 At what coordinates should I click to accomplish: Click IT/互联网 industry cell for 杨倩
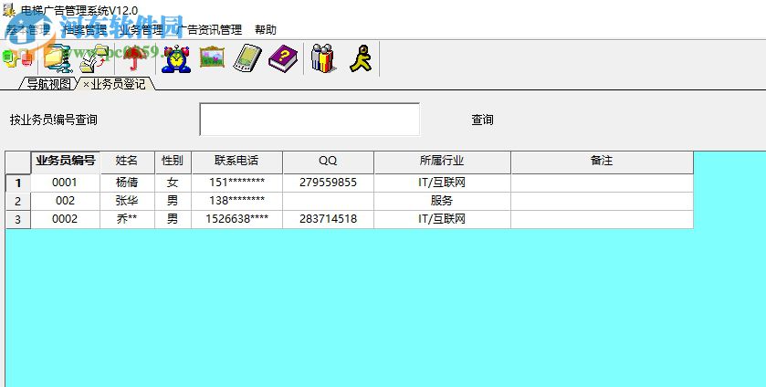click(x=442, y=183)
